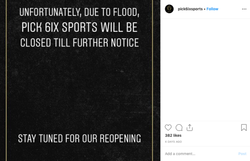This screenshot has height=161, width=250.
Task: Open the three-dot more options menu
Action: (244, 9)
